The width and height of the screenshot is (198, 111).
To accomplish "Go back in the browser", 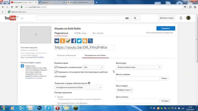I will tap(3, 7).
